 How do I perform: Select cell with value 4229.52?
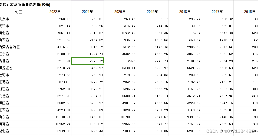(x=185, y=103)
